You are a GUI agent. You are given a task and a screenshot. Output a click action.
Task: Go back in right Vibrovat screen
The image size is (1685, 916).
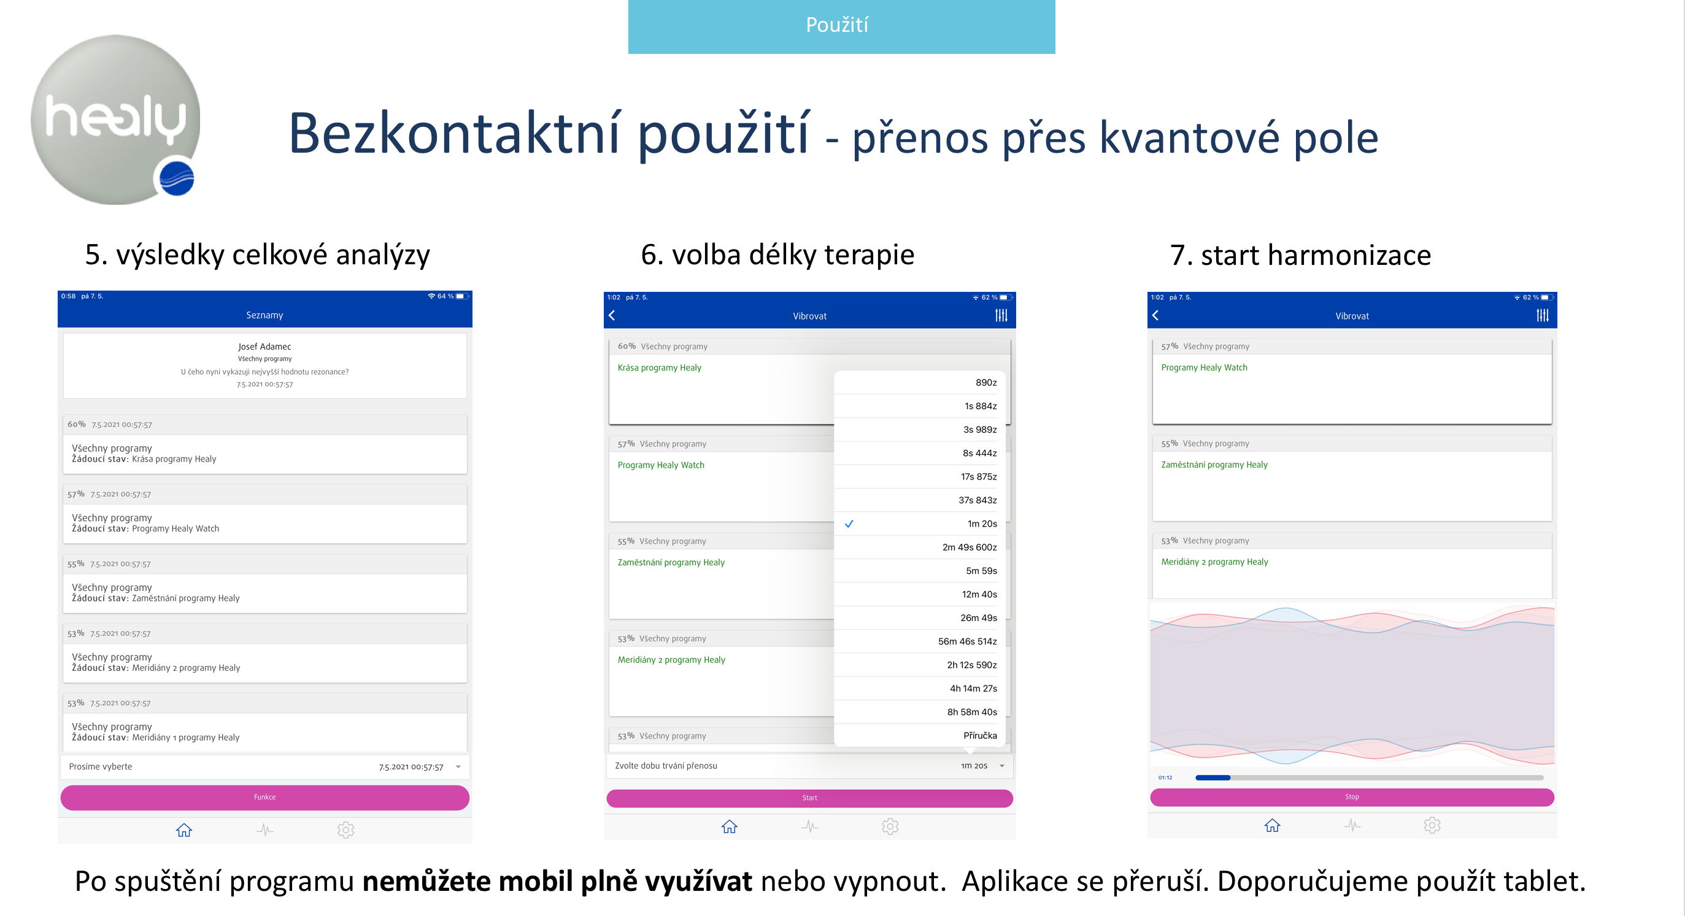pos(1156,316)
